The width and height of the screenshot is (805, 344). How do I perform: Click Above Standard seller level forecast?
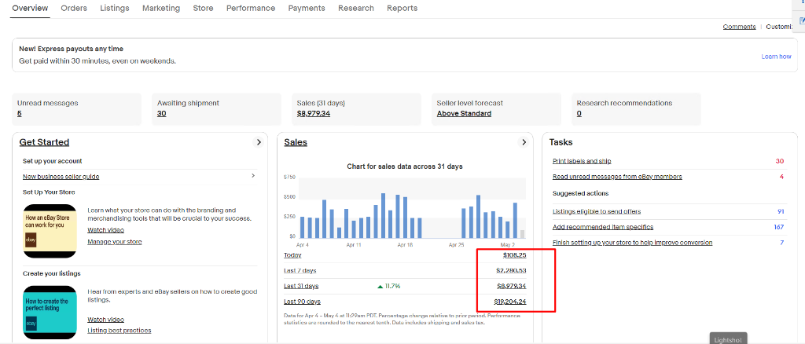464,114
